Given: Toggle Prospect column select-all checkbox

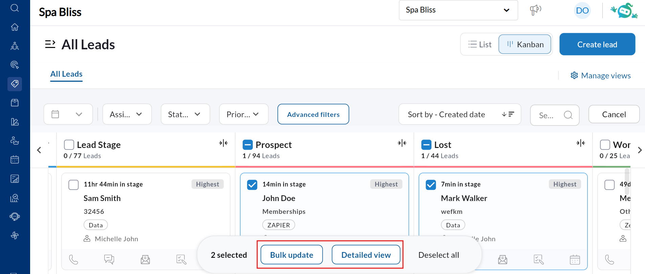Looking at the screenshot, I should (248, 145).
